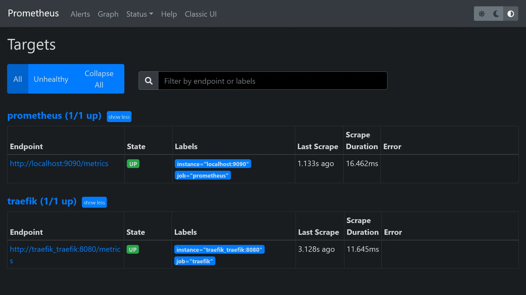Select the All targets filter

point(18,79)
